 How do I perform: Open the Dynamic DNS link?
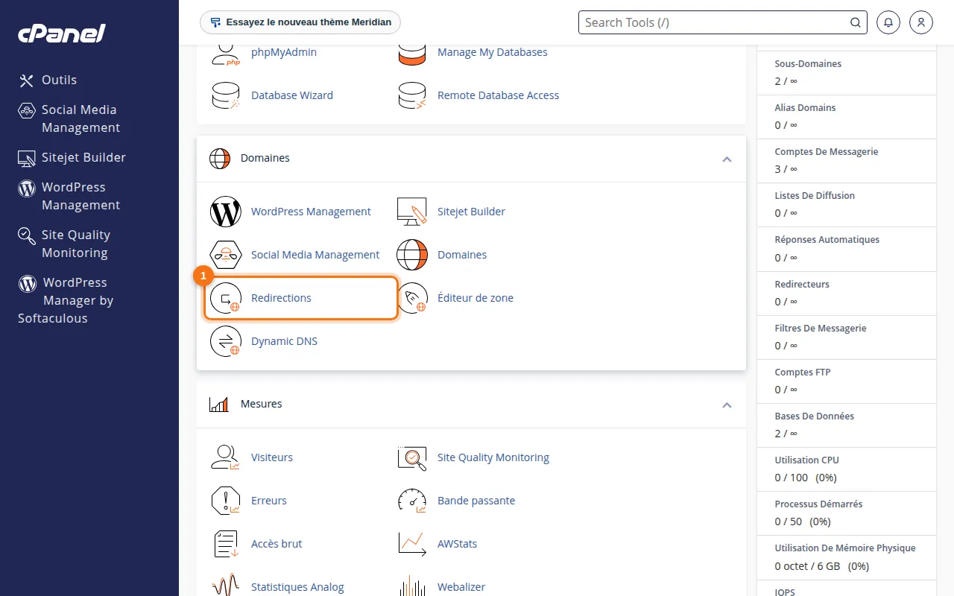(x=284, y=341)
